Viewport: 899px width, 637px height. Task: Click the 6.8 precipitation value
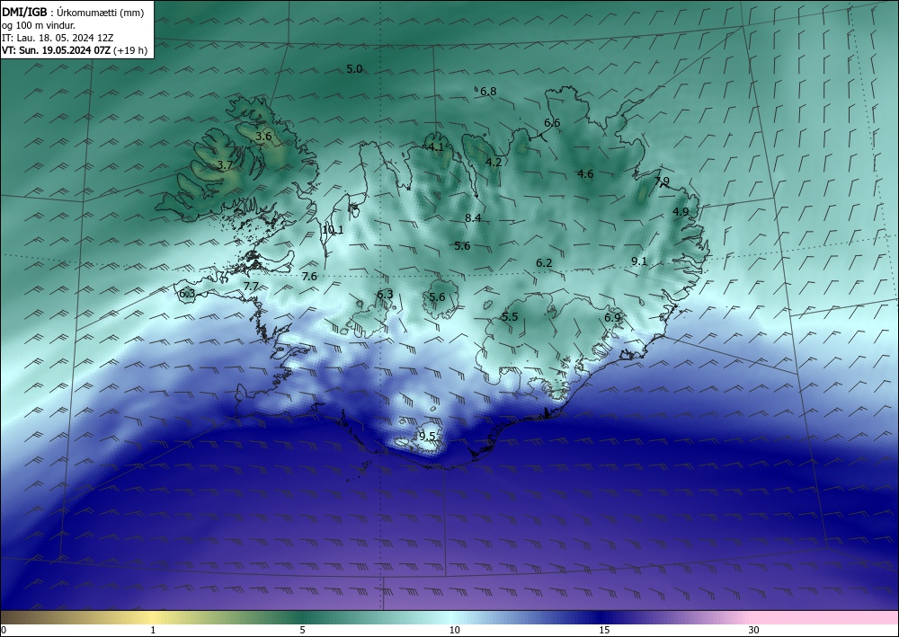coord(488,91)
